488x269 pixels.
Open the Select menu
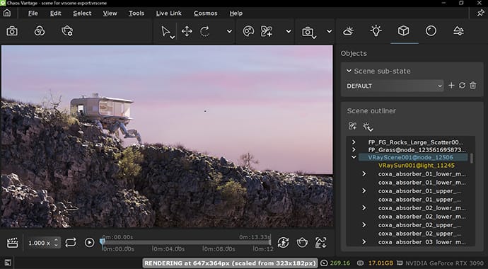[82, 13]
